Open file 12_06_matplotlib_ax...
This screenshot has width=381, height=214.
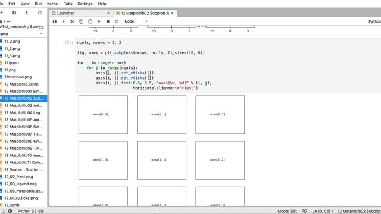click(24, 191)
